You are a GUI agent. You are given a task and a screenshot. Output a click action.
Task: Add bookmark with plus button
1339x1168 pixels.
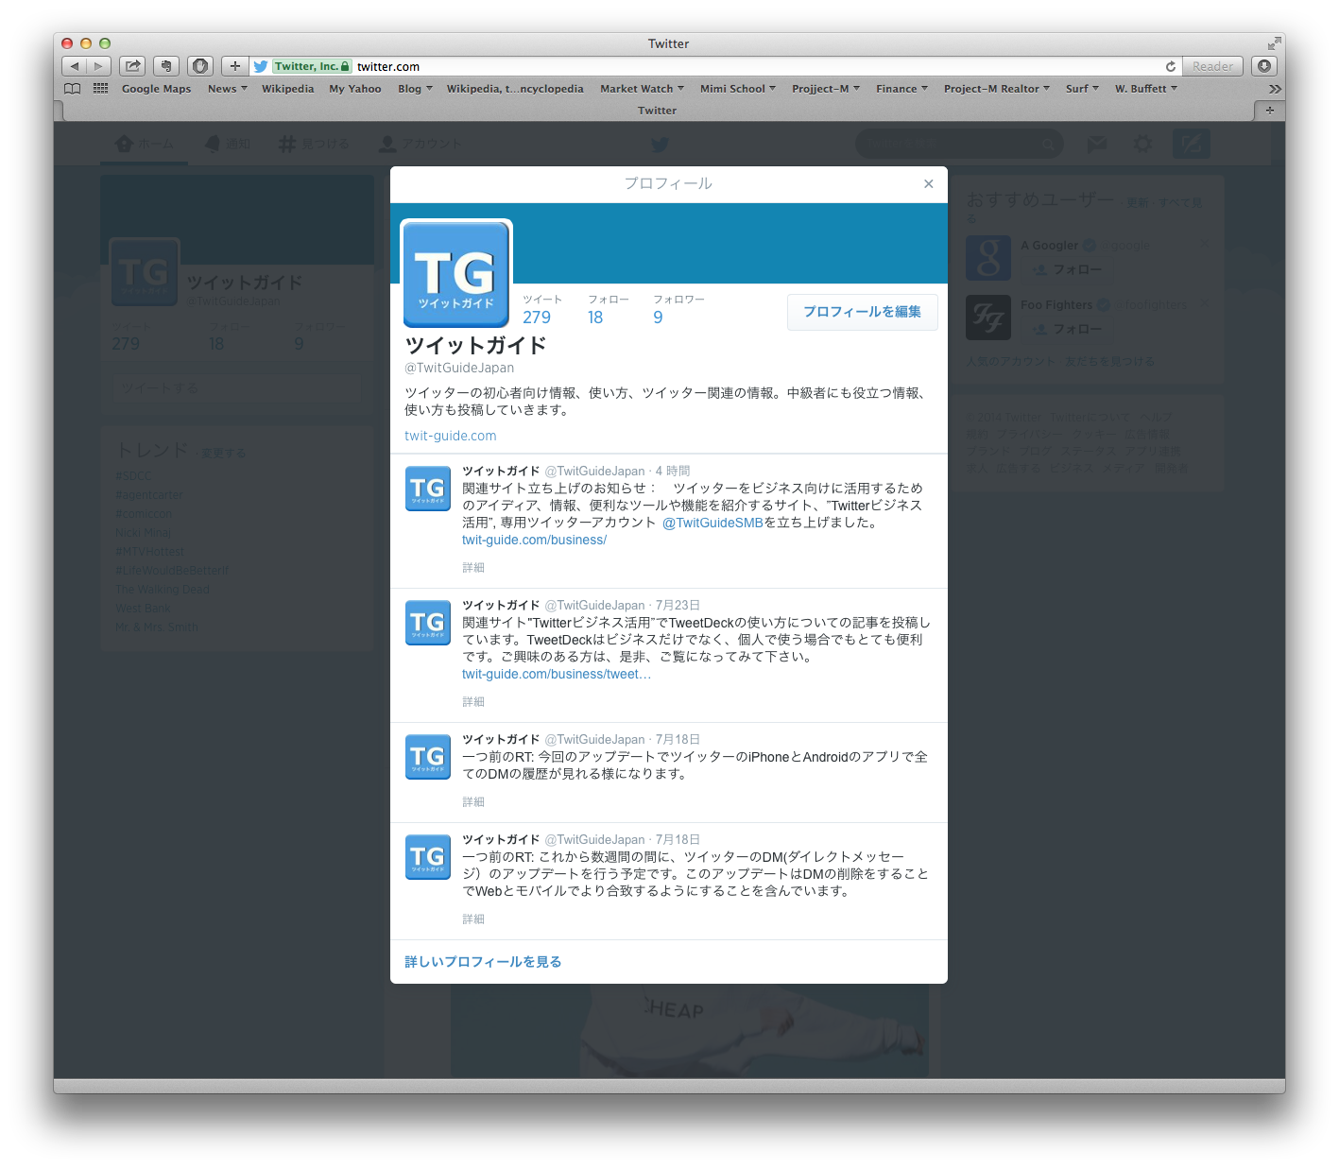tap(235, 66)
